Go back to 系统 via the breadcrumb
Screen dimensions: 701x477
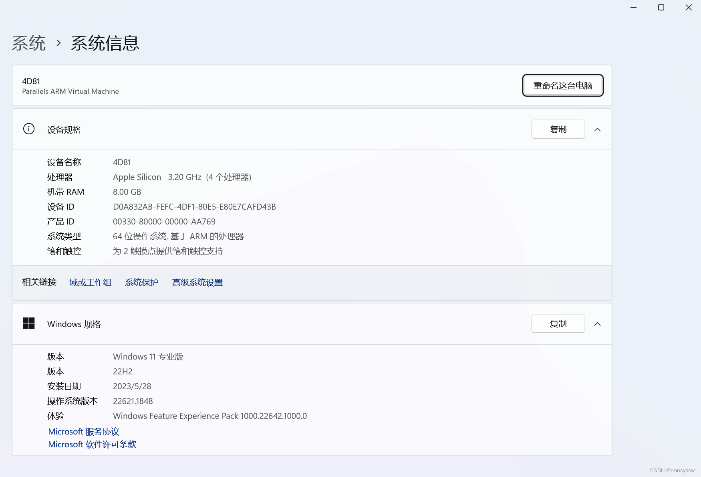29,43
